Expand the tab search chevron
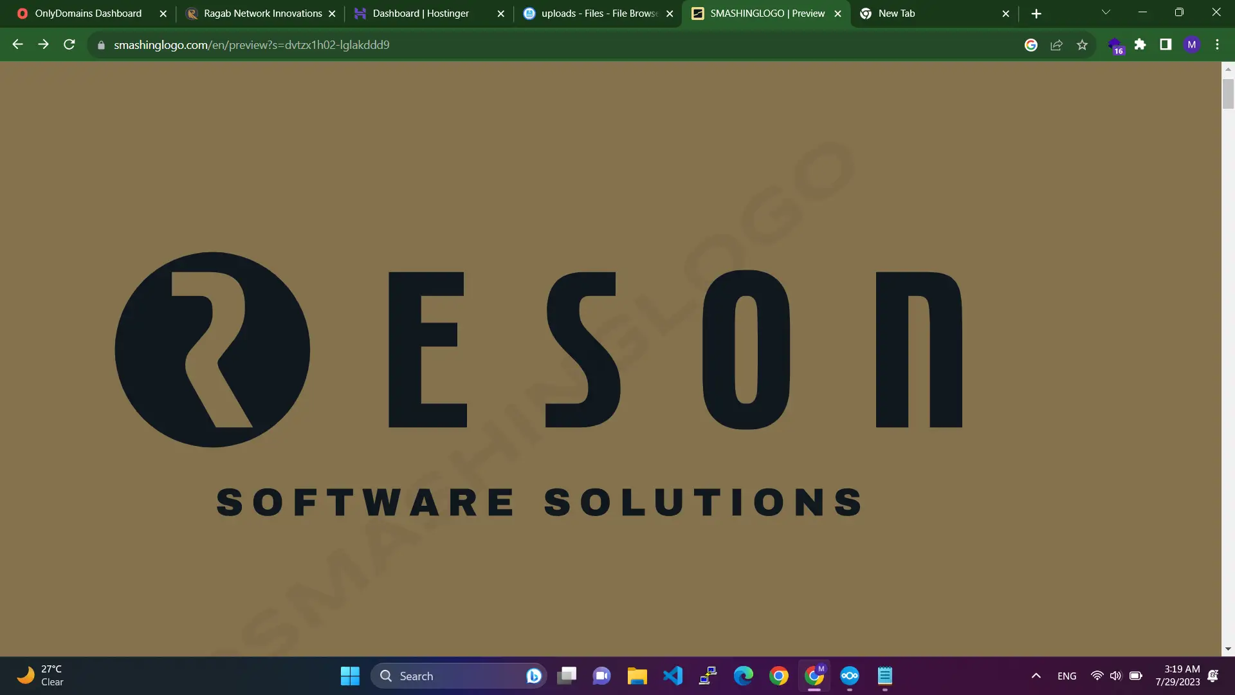This screenshot has height=695, width=1235. 1106,12
